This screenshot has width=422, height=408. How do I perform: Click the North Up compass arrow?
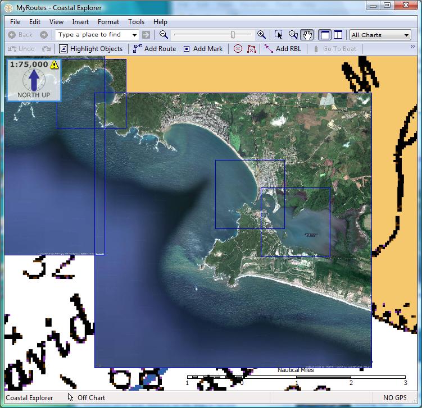(34, 80)
